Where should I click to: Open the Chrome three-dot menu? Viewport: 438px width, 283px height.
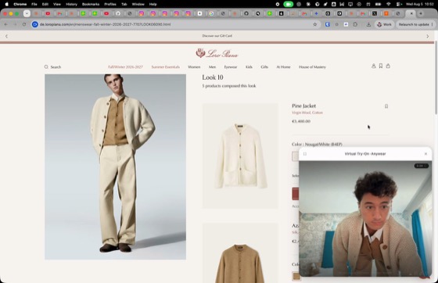(x=433, y=24)
